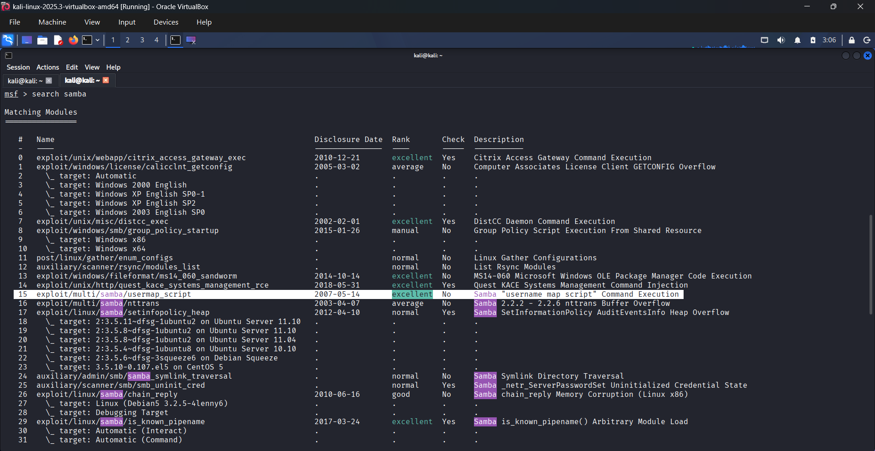Maximize the terminal window with second circle button
Viewport: 875px width, 451px height.
click(x=857, y=56)
